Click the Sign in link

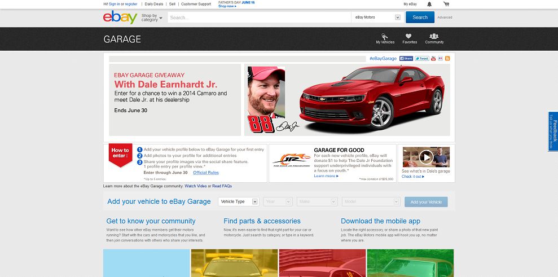coord(114,5)
